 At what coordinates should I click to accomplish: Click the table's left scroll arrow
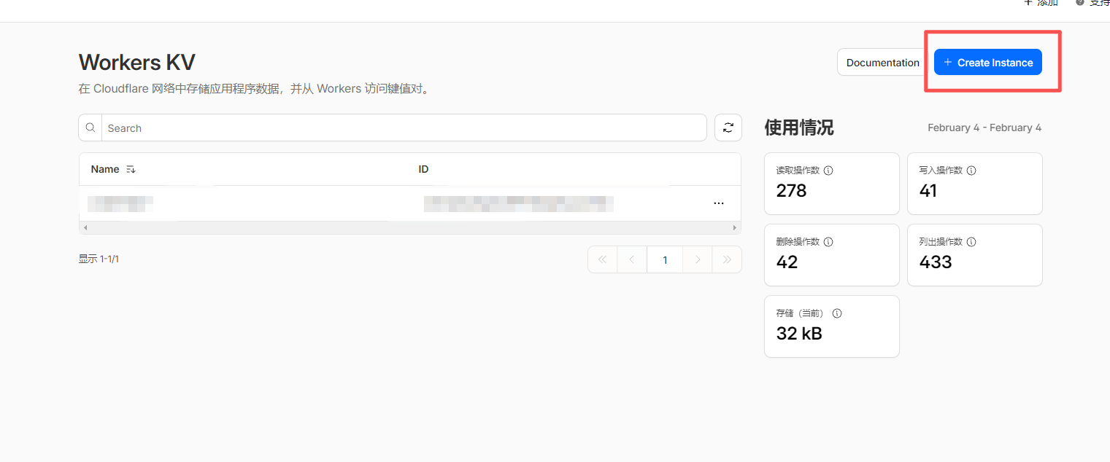click(85, 228)
